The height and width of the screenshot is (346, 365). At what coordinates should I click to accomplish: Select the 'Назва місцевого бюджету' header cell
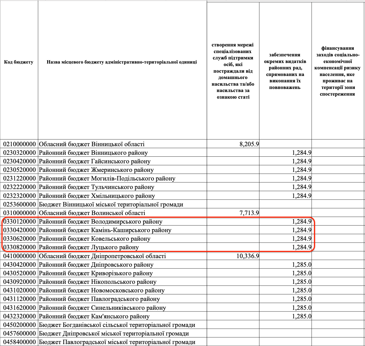click(x=122, y=62)
